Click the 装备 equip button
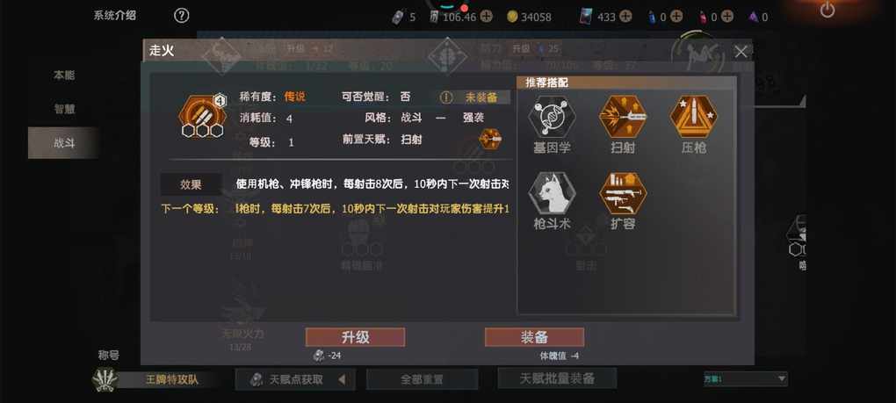The width and height of the screenshot is (896, 403). [534, 337]
